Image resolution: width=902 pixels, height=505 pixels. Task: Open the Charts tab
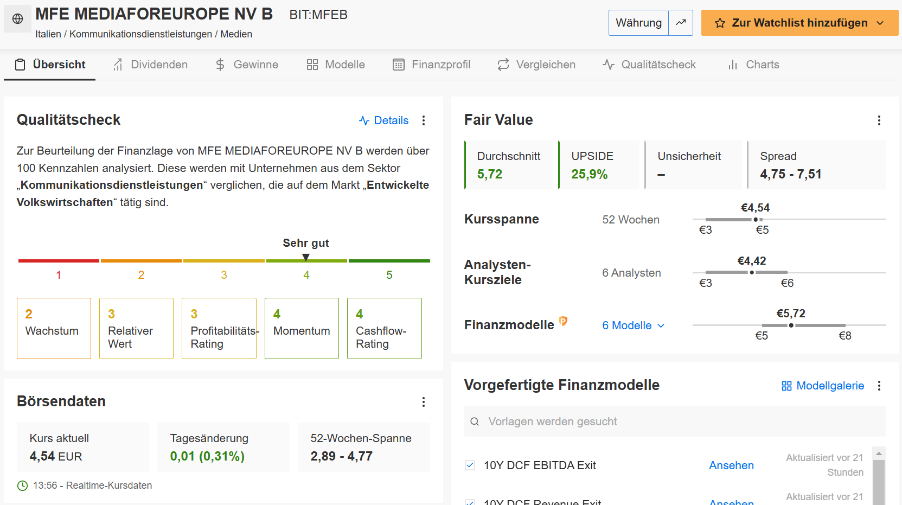tap(753, 65)
